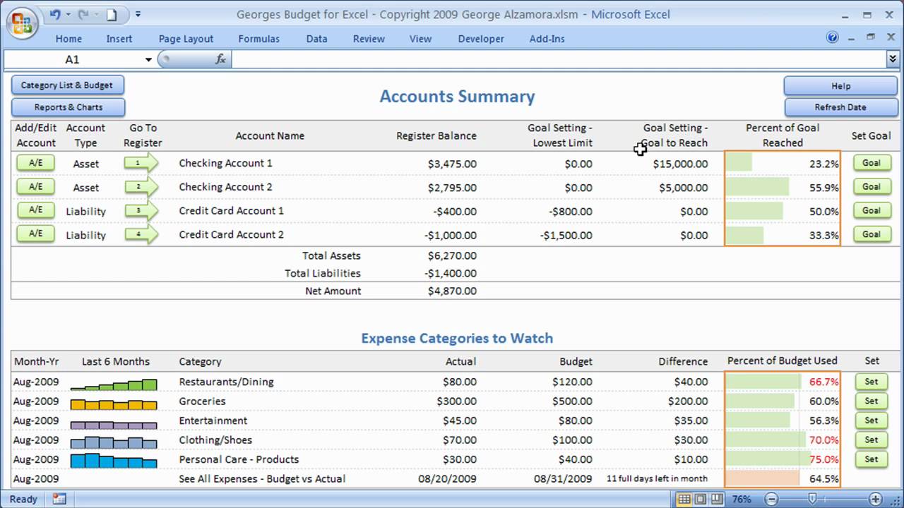Switch to Page Layout view in status bar
Viewport: 904px width, 508px height.
coord(699,499)
